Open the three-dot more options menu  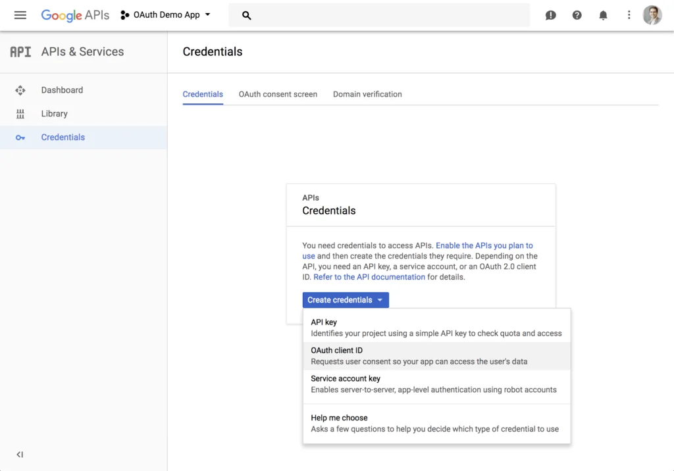[x=629, y=15]
